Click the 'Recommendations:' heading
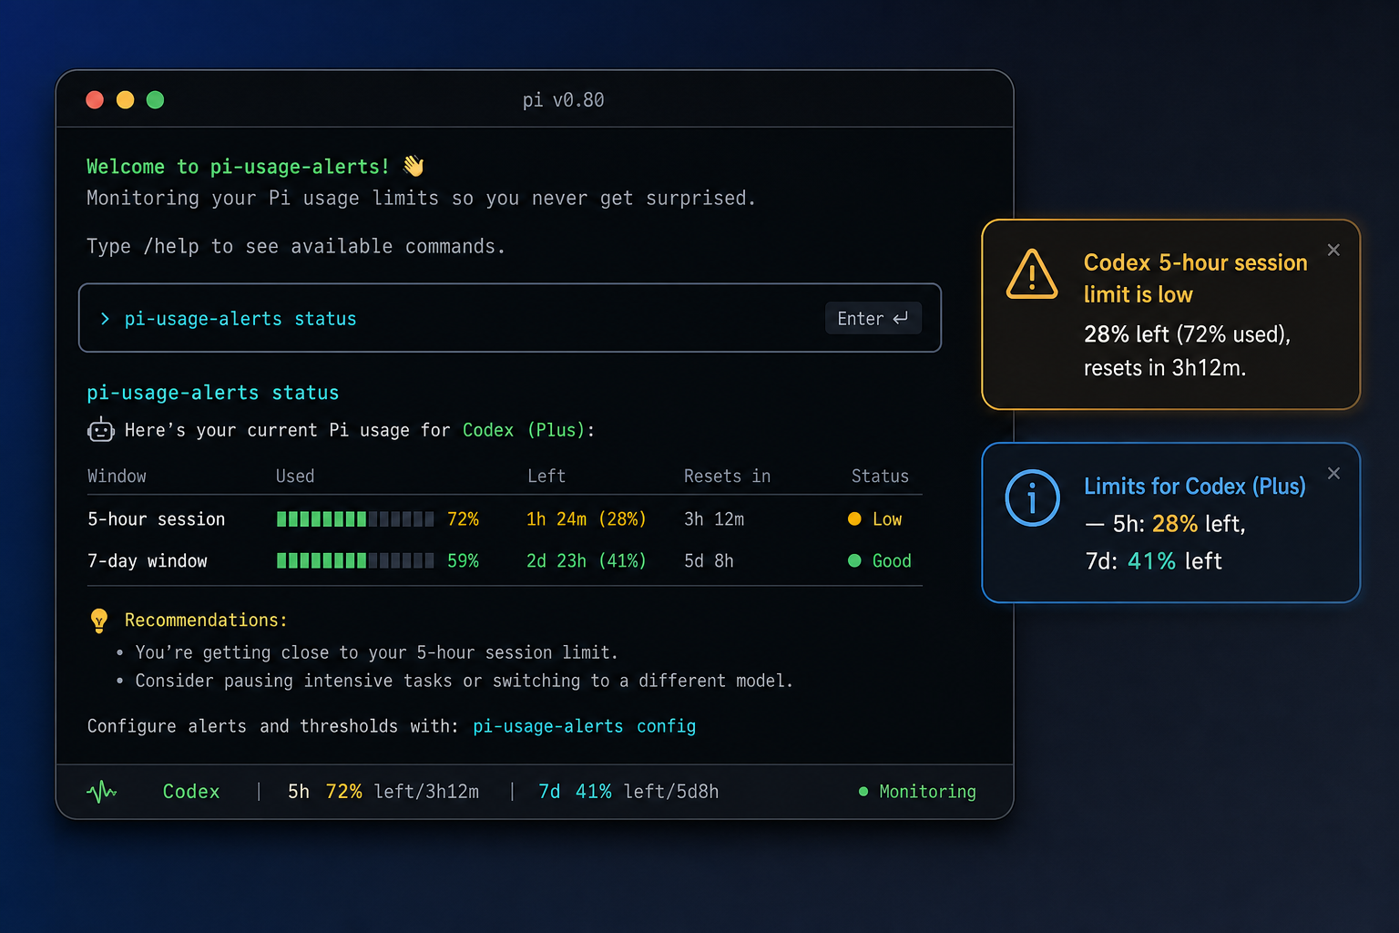 click(206, 620)
